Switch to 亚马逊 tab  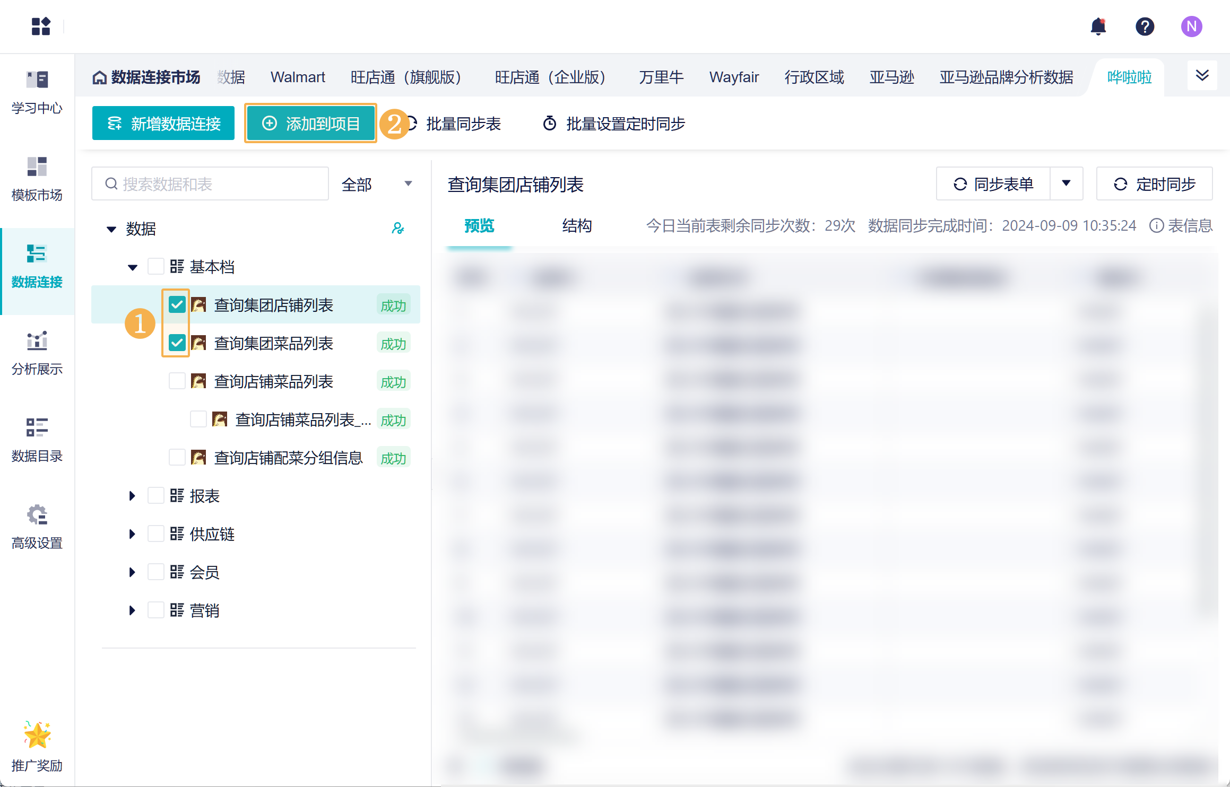(891, 77)
